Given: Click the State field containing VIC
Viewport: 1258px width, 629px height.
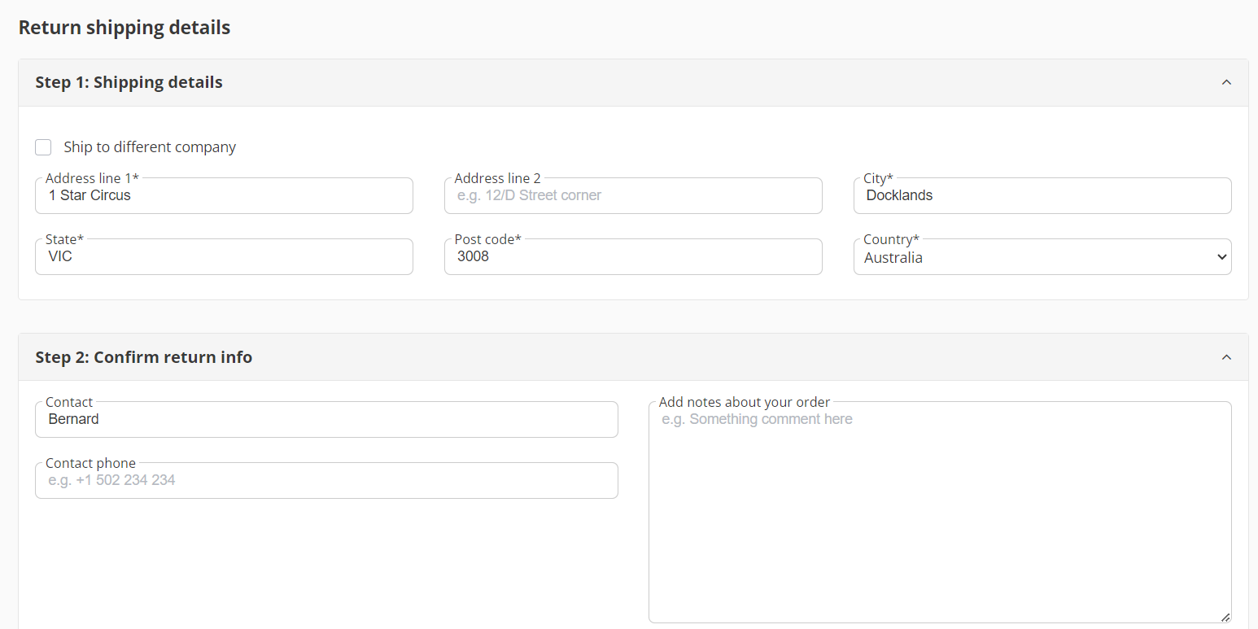Looking at the screenshot, I should (x=224, y=257).
